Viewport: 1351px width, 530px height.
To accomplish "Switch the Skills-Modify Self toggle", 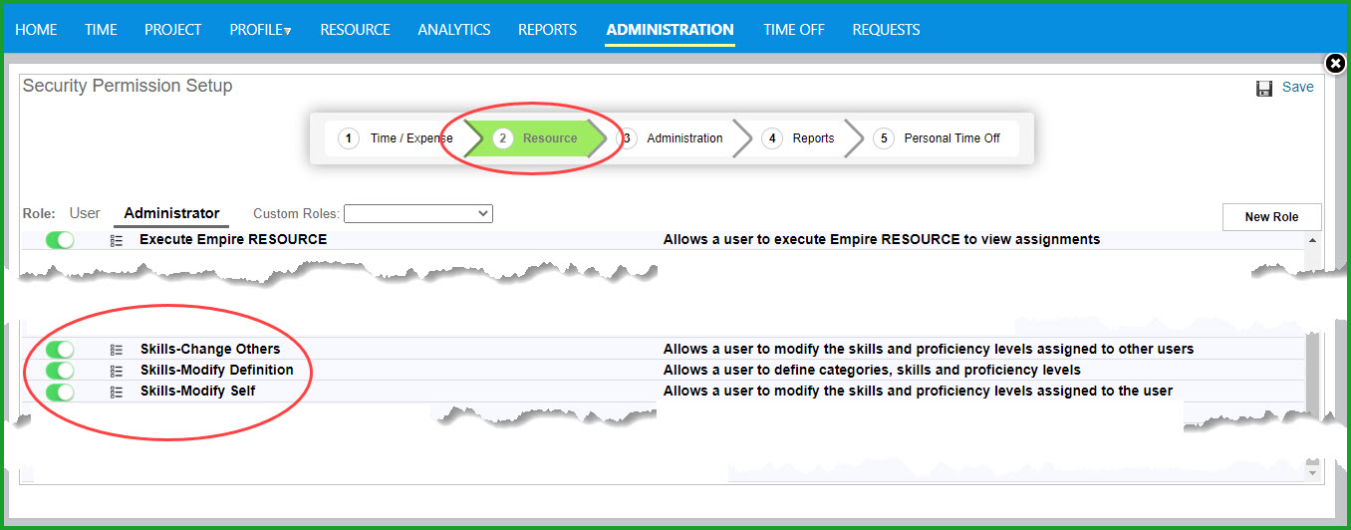I will (x=60, y=392).
